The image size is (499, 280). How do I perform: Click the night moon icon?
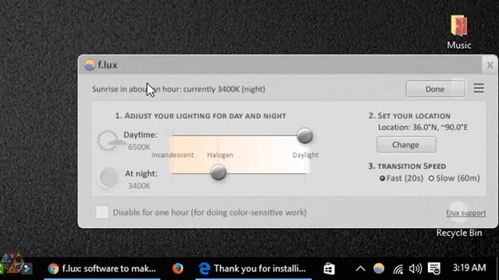(109, 177)
